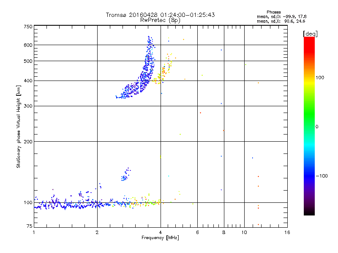The height and width of the screenshot is (253, 338).
Task: Select the 'mean, sd,X: 90.6, 24.6' line
Action: [281, 21]
